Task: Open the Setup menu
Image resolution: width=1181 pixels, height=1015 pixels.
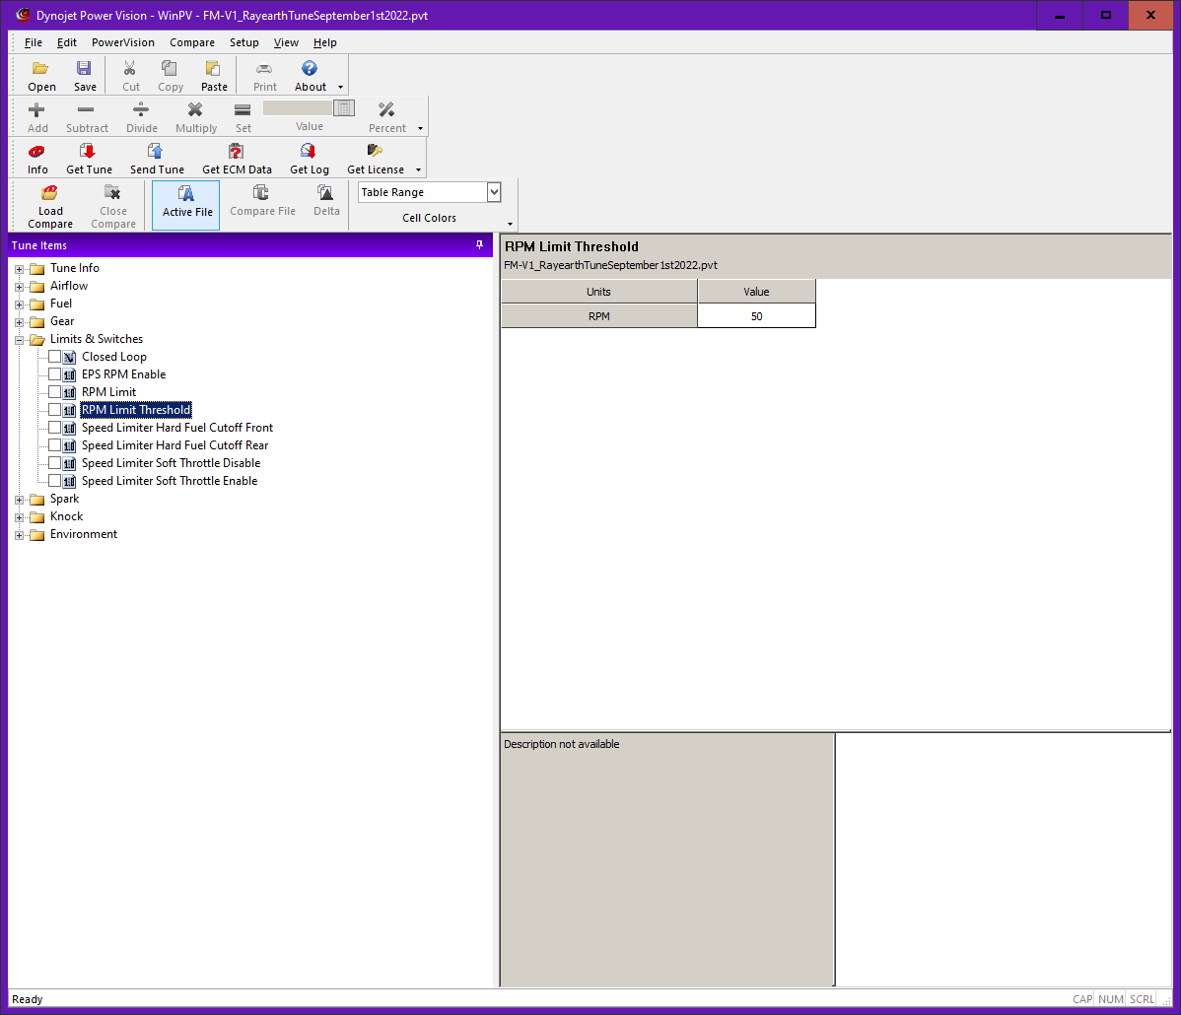Action: click(243, 42)
